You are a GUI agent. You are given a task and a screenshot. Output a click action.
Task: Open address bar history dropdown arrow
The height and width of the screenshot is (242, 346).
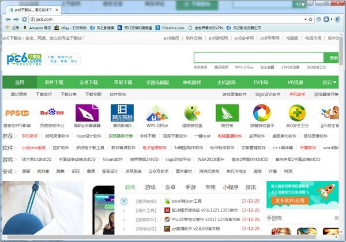pyautogui.click(x=306, y=20)
